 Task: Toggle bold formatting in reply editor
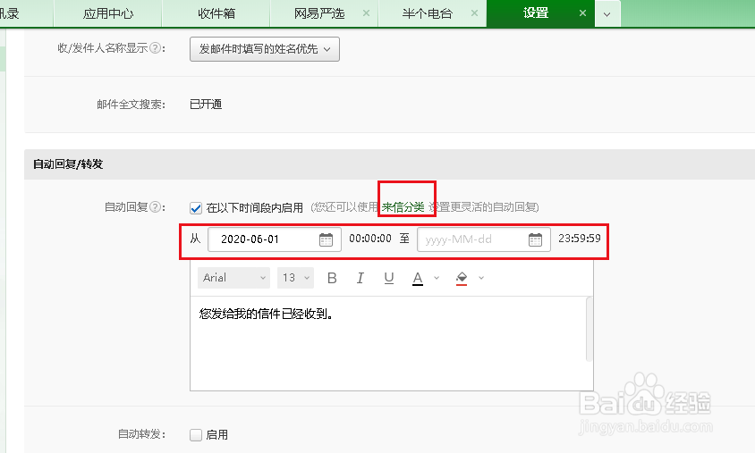pos(332,278)
